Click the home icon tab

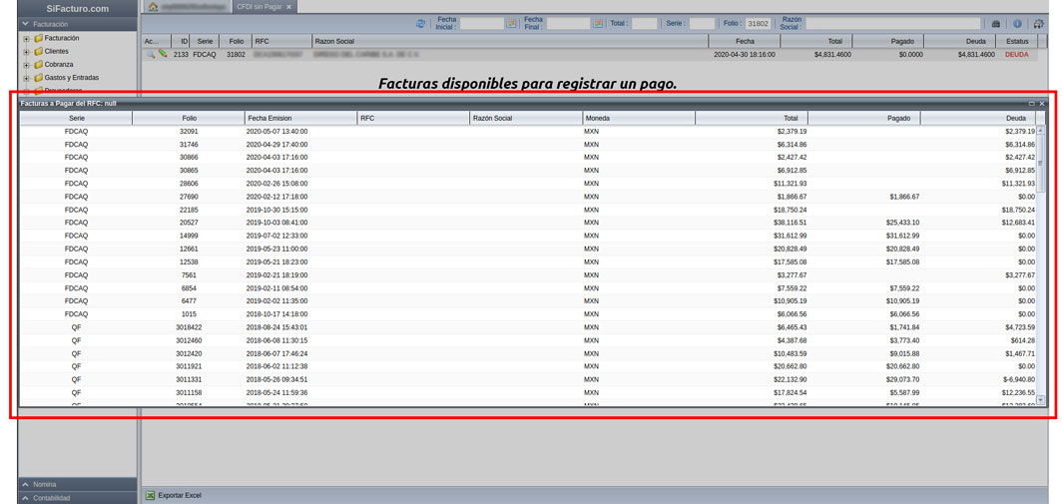point(153,7)
